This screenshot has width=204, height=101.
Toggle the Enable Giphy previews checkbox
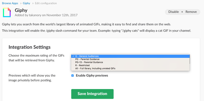pyautogui.click(x=73, y=75)
